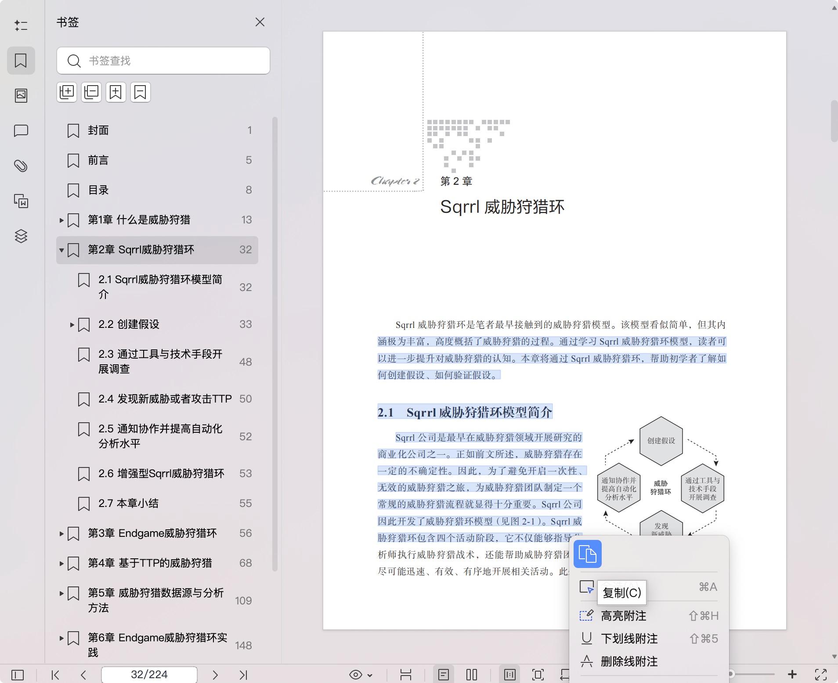Close the 书签 panel
Viewport: 838px width, 683px height.
coord(260,22)
